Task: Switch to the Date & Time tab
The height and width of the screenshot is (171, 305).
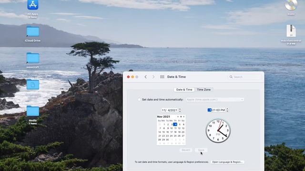Action: pyautogui.click(x=184, y=90)
